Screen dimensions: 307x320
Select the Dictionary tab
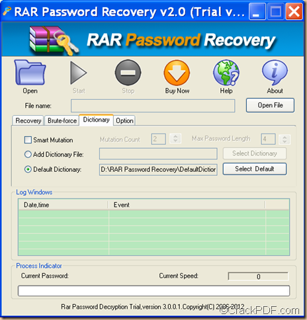96,120
